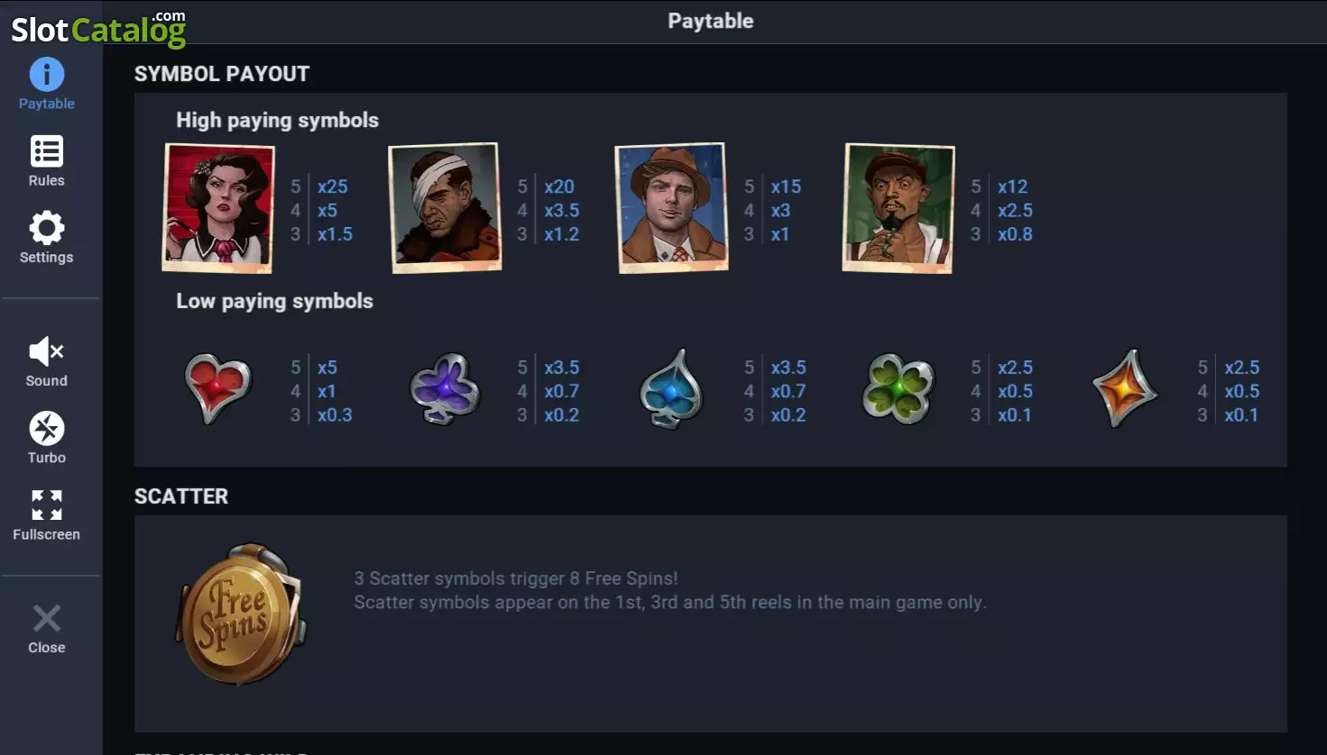Viewport: 1327px width, 755px height.
Task: Click the purple club symbol
Action: [x=444, y=389]
